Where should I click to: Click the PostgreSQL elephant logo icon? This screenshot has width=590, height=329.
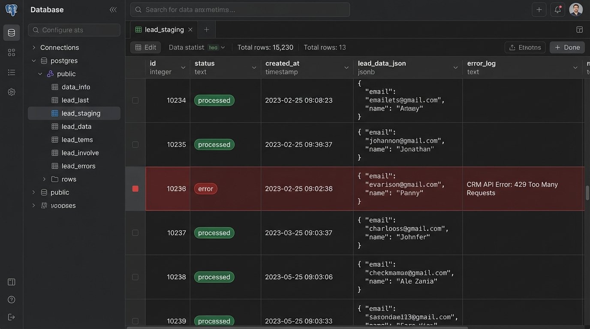[12, 10]
